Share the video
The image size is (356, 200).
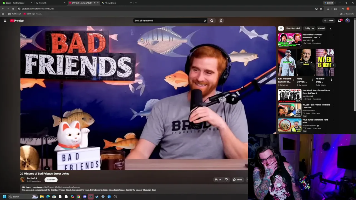point(238,180)
